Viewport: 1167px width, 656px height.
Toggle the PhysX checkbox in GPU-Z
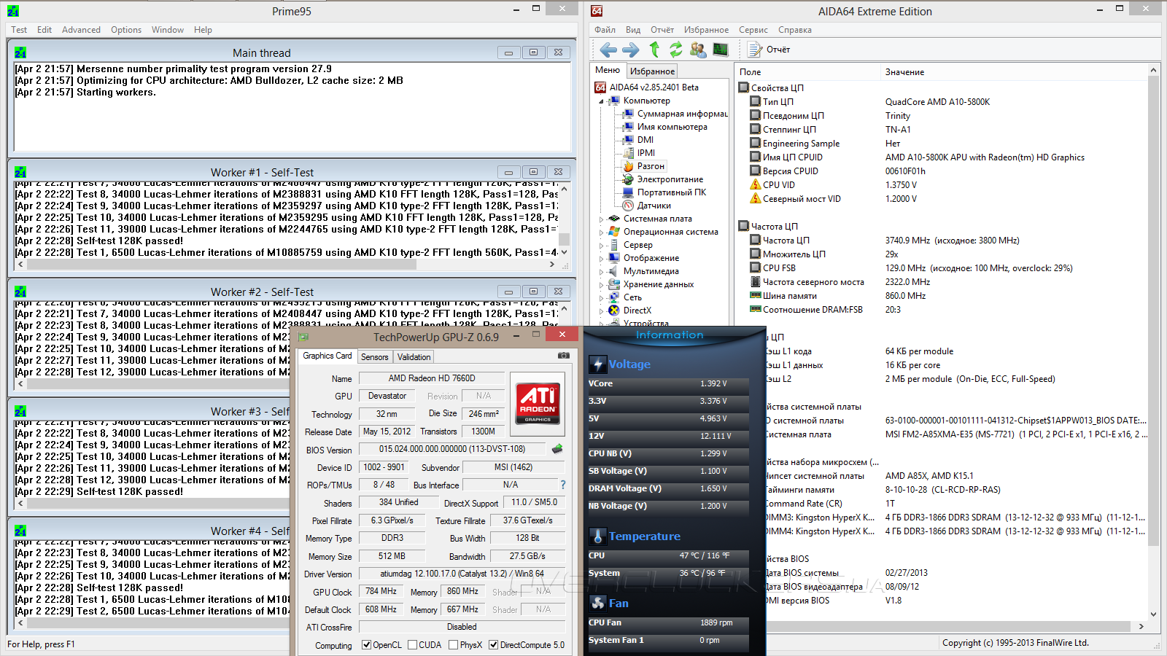454,645
